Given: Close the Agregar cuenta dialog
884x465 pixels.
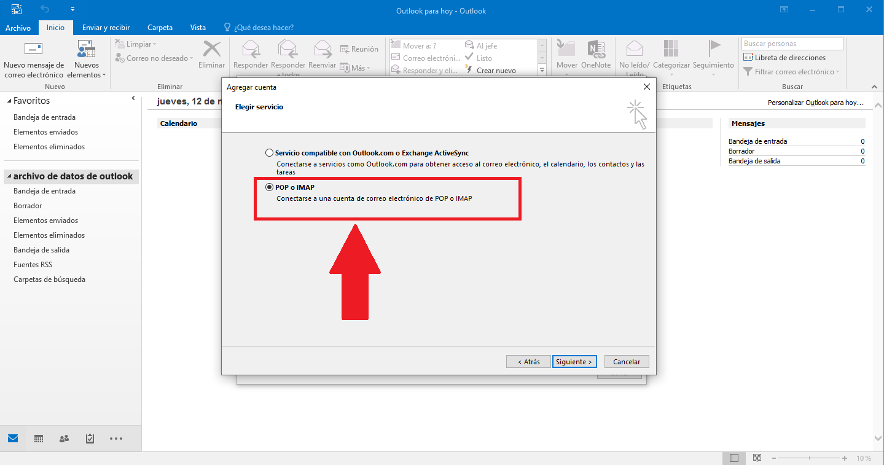Looking at the screenshot, I should click(x=646, y=87).
